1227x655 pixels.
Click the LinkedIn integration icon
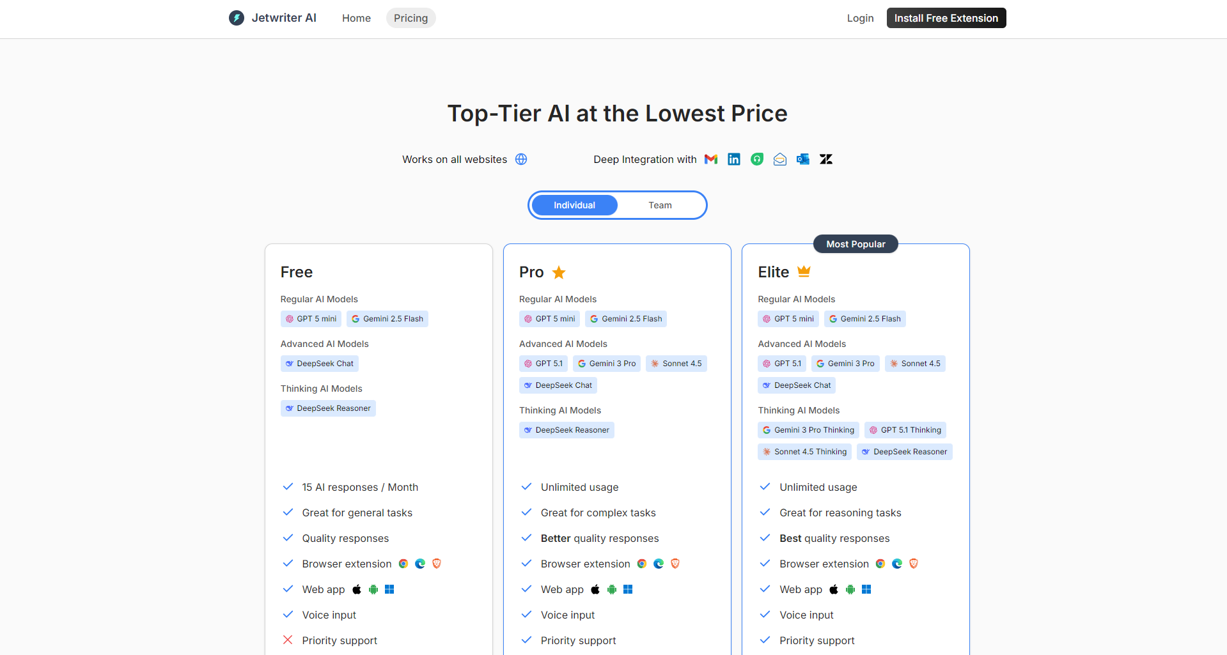(734, 159)
